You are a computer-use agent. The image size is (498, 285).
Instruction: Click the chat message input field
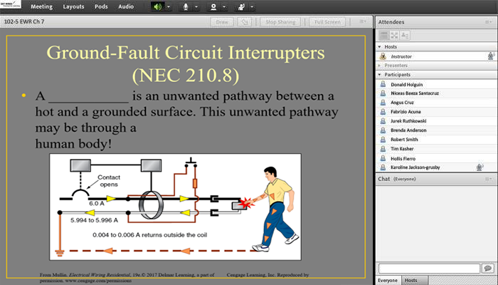pyautogui.click(x=428, y=268)
